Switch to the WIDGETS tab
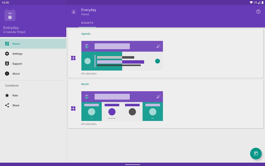The width and height of the screenshot is (265, 166). [87, 23]
